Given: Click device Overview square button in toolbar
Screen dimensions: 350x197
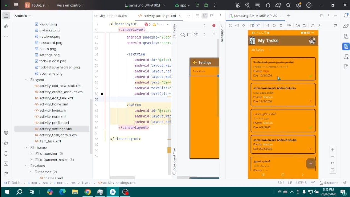Looking at the screenshot, I should pos(281,25).
